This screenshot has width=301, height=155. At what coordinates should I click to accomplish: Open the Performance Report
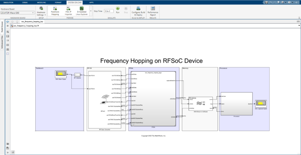pyautogui.click(x=153, y=11)
